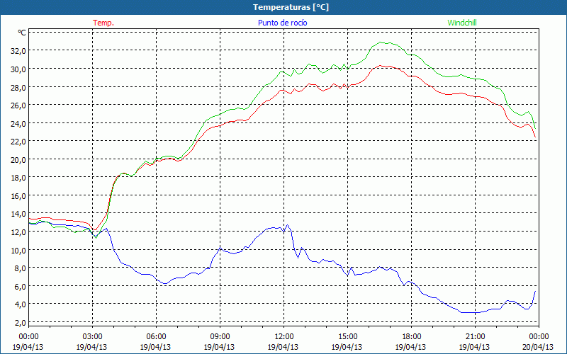Image resolution: width=567 pixels, height=354 pixels.
Task: Click the red temperature dip at 03:00
Action: click(95, 229)
